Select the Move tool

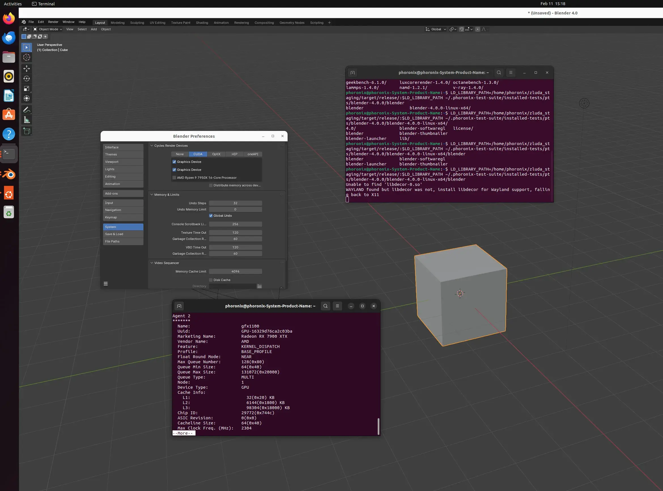(27, 69)
